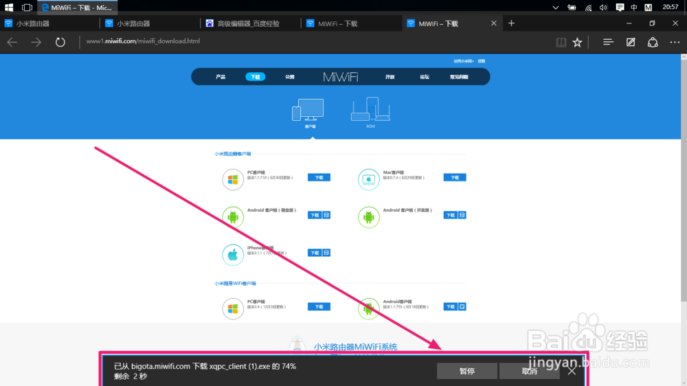Select 下载 in MiWiFi navigation
This screenshot has height=386, width=687.
tap(255, 77)
